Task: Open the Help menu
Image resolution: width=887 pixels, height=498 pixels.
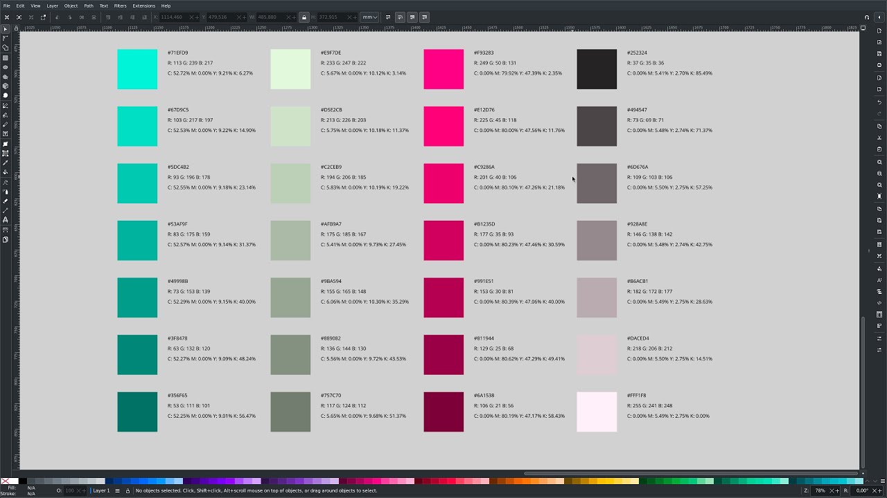Action: click(x=166, y=6)
